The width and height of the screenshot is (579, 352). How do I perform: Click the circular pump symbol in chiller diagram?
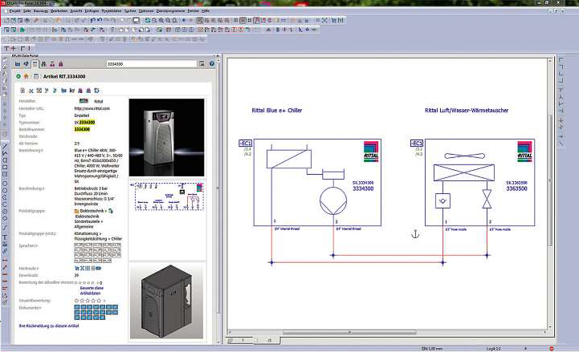[x=333, y=201]
